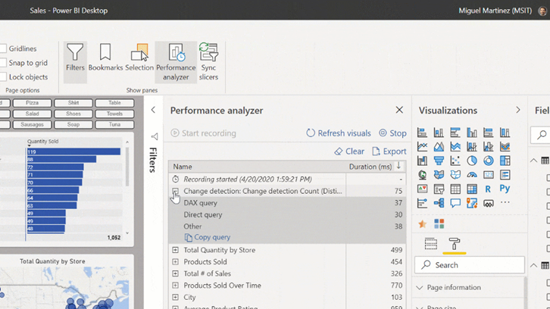Expand the Products Sold row
This screenshot has width=550, height=309.
pyautogui.click(x=176, y=261)
